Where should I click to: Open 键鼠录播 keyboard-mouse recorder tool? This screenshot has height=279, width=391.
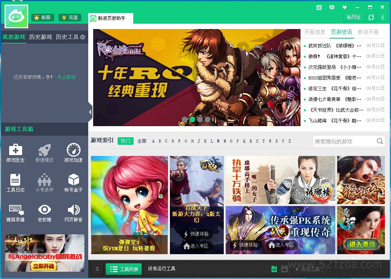coord(15,213)
